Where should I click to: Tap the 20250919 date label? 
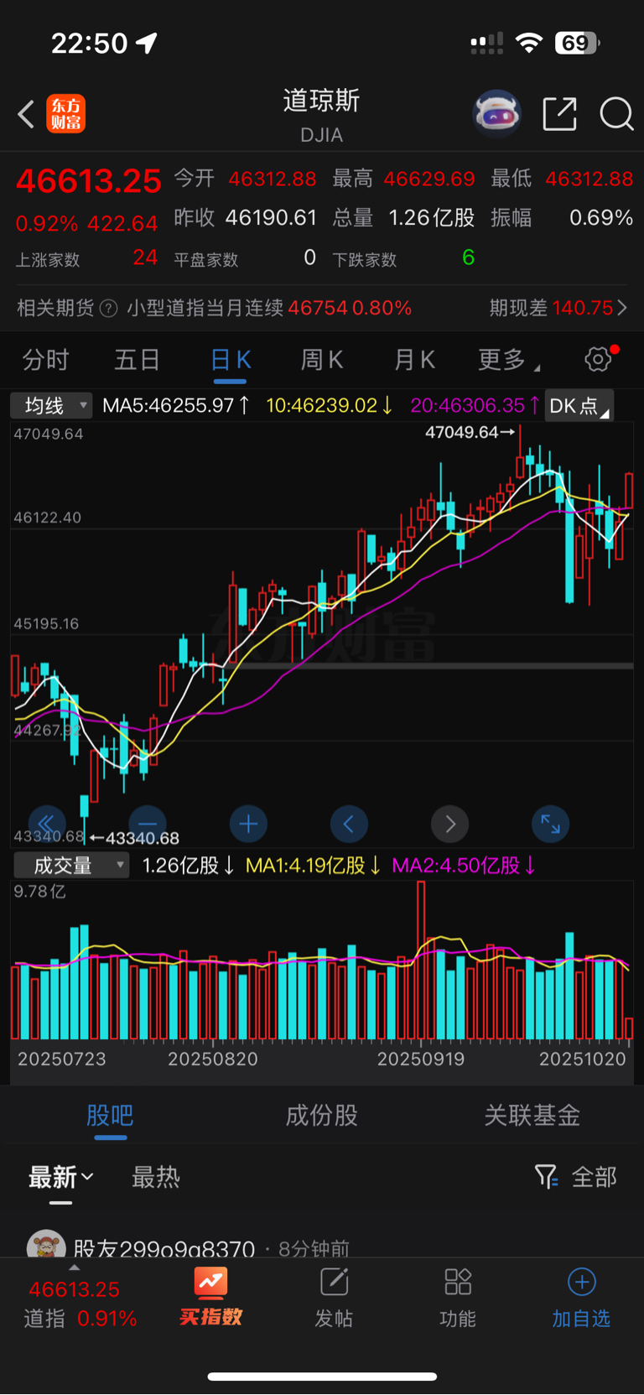(x=421, y=1059)
